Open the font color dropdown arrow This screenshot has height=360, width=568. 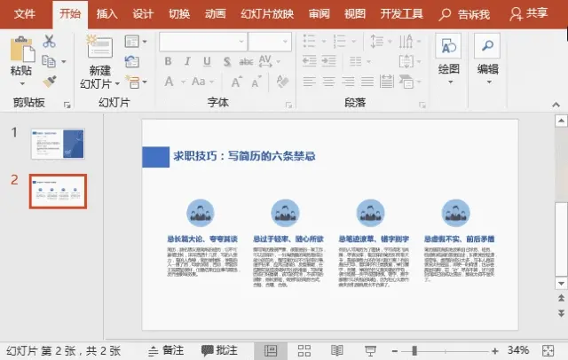(x=184, y=82)
